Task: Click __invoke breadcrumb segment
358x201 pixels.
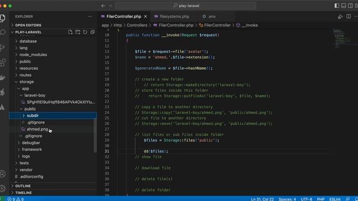Action: 249,25
